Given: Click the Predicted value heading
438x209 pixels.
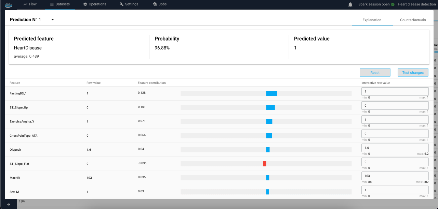Looking at the screenshot, I should pyautogui.click(x=312, y=39).
